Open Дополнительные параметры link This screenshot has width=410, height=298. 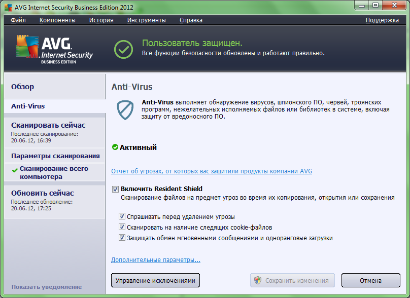(x=156, y=260)
